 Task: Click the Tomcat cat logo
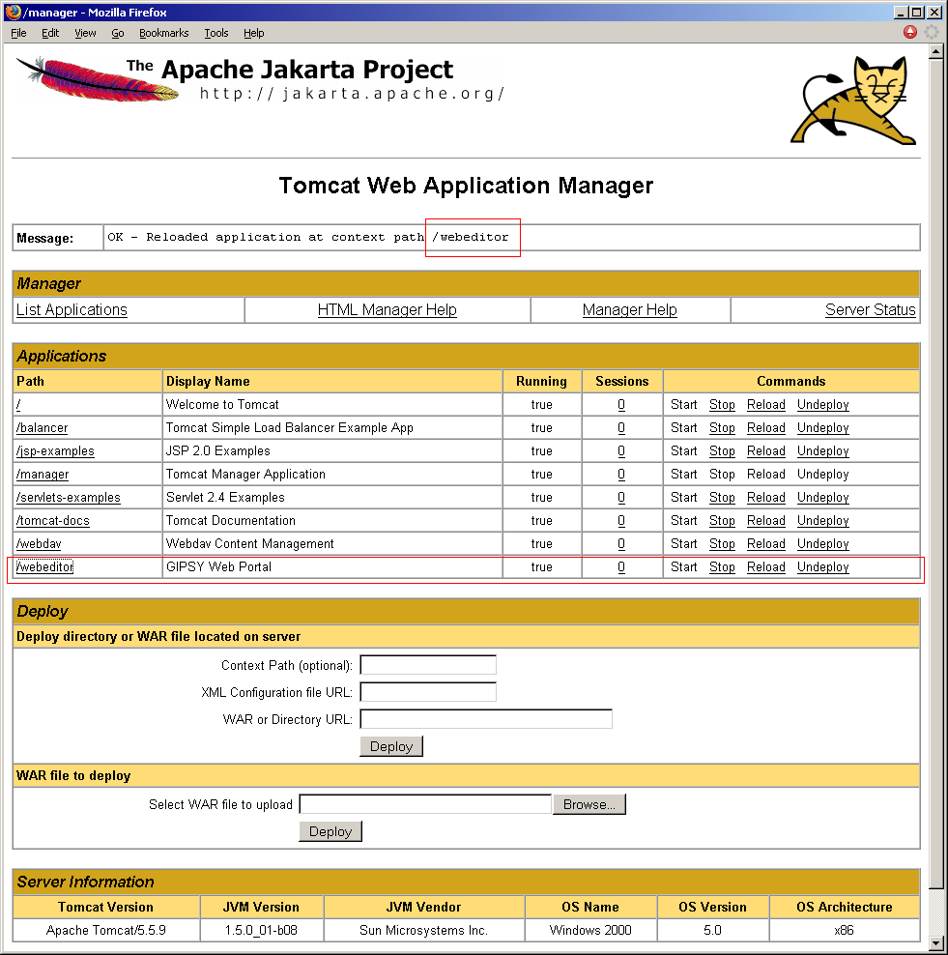click(854, 101)
